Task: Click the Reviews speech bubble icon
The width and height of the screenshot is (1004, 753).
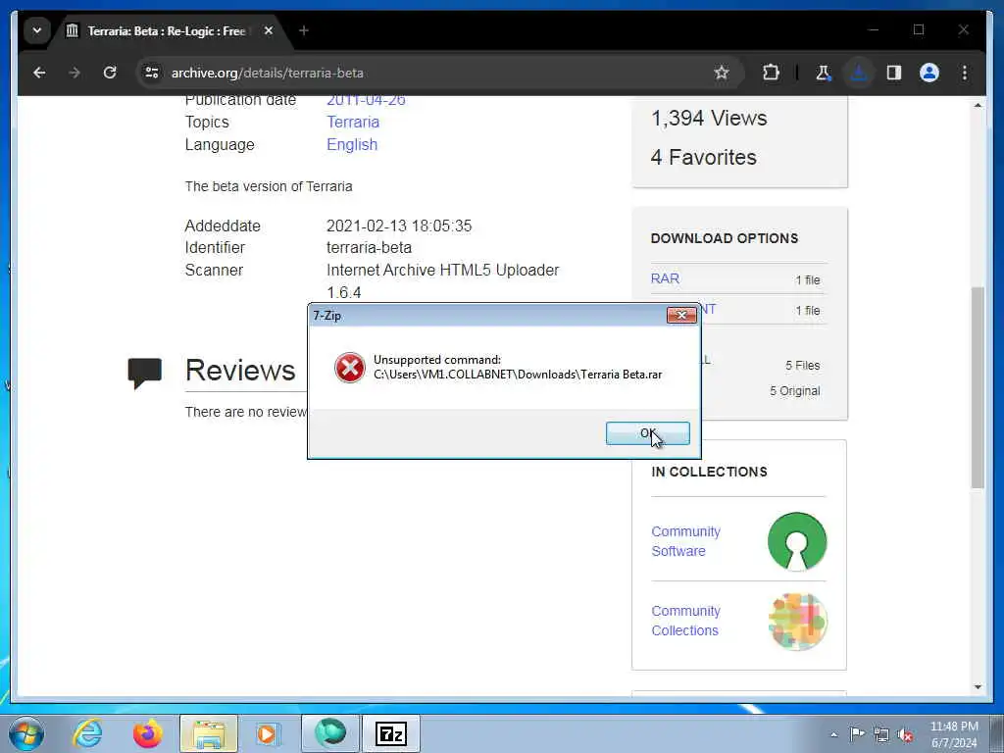Action: click(145, 373)
